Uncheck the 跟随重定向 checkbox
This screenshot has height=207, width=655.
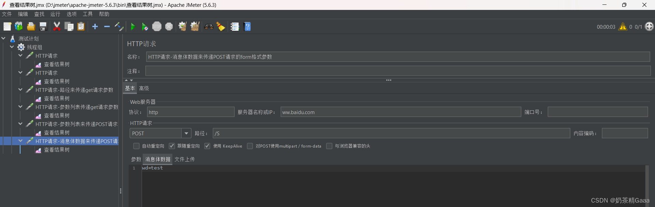pos(172,146)
